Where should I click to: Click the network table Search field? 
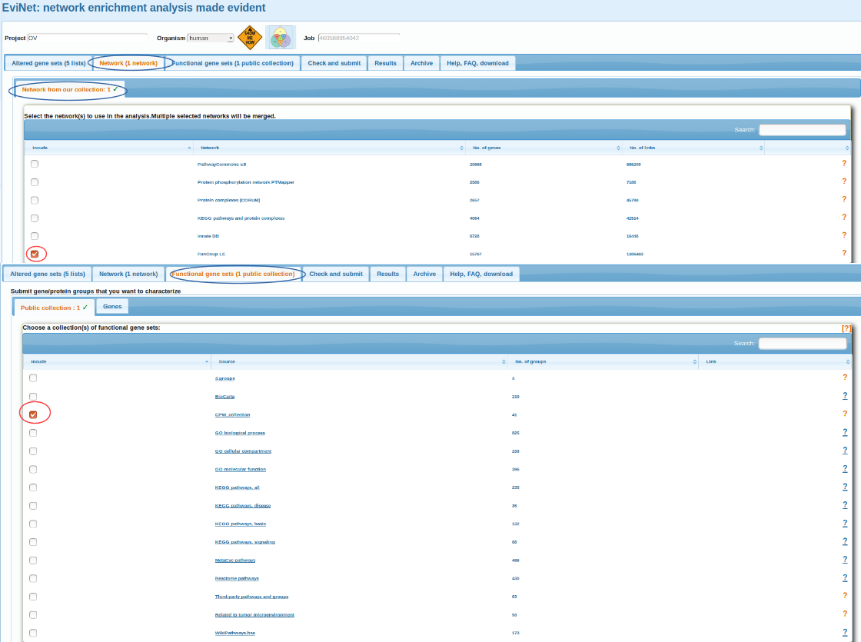coord(803,130)
